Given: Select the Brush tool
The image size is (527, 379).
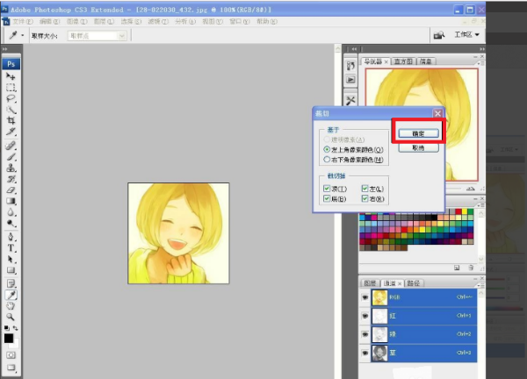Looking at the screenshot, I should [x=11, y=156].
